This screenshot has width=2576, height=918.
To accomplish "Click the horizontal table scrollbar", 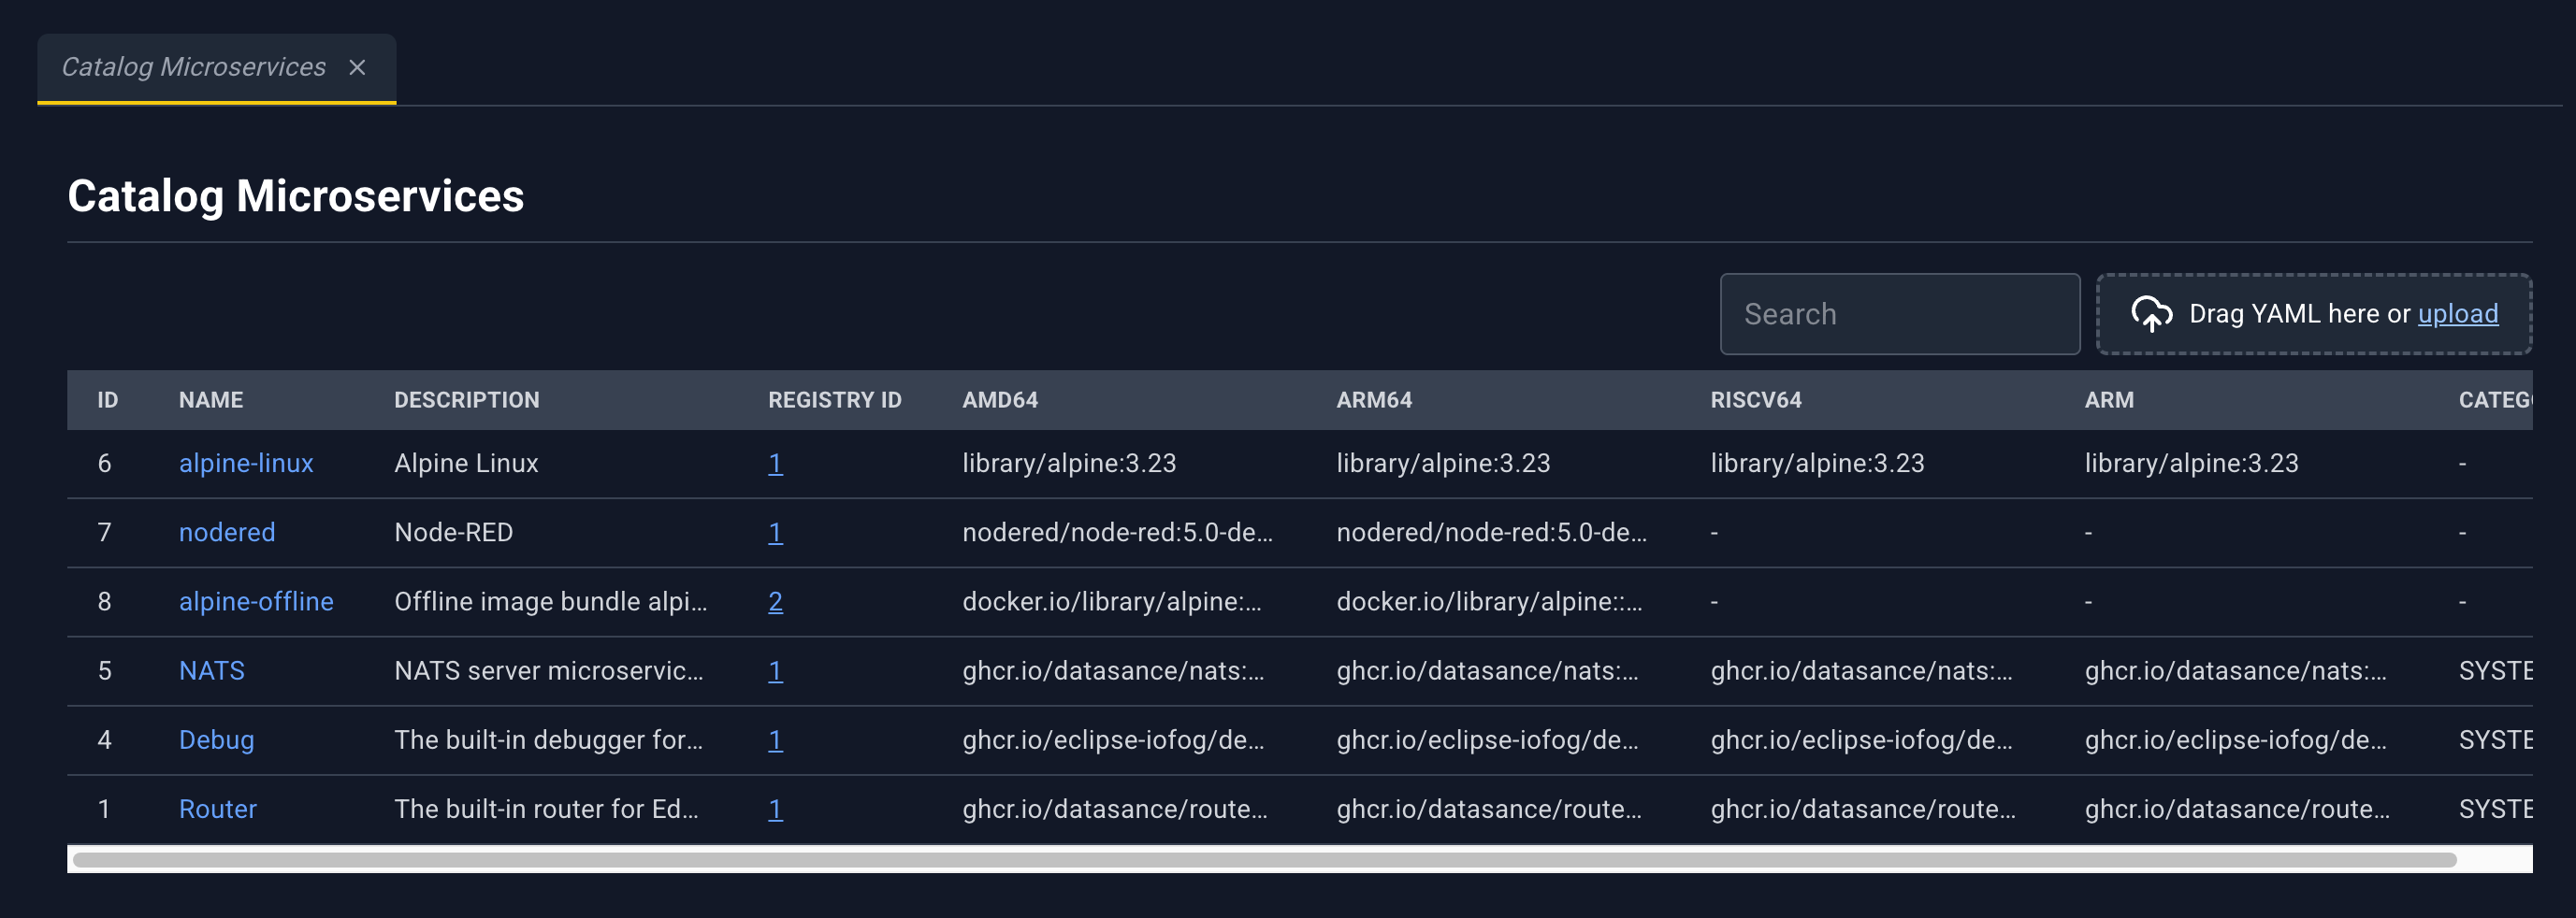I will point(1264,859).
